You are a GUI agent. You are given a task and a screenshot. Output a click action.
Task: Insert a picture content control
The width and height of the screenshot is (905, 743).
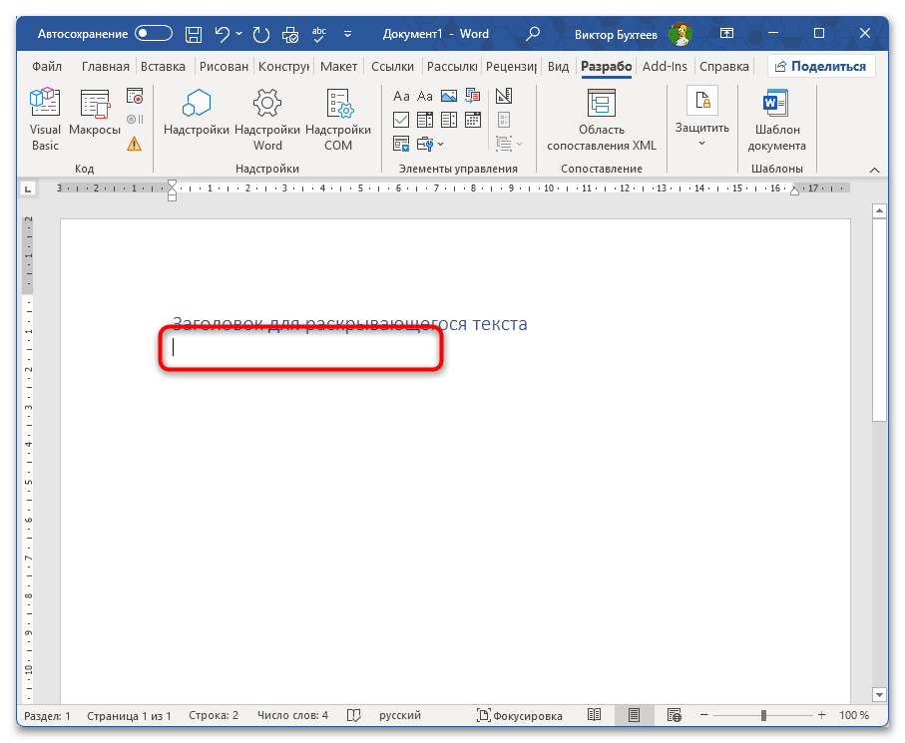[448, 97]
